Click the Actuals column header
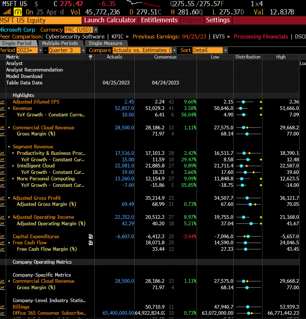The image size is (306, 319). (114, 57)
